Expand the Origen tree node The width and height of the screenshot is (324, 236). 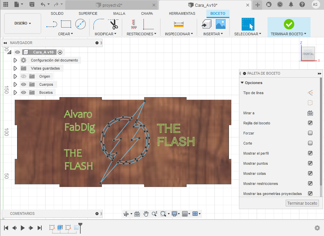click(15, 76)
